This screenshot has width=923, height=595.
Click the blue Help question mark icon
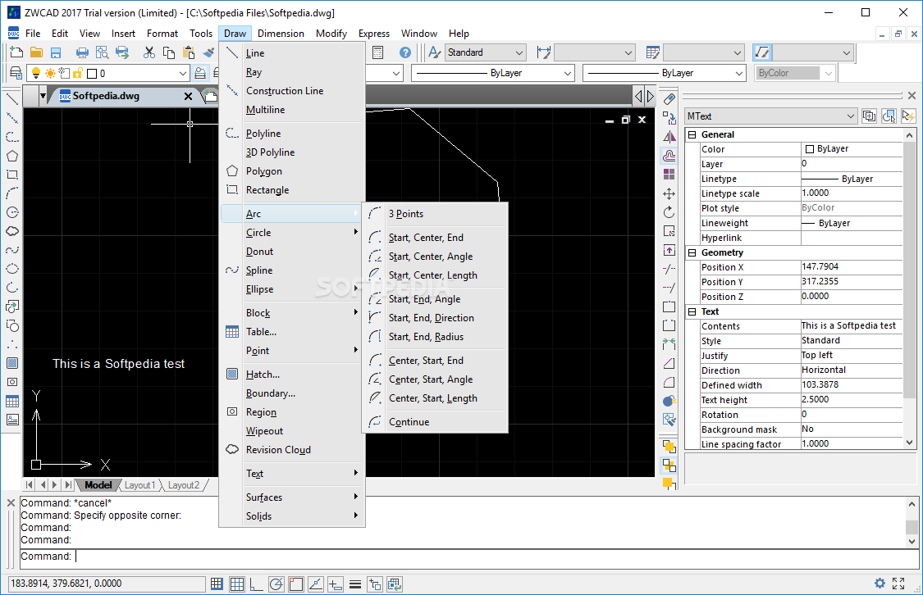point(405,52)
